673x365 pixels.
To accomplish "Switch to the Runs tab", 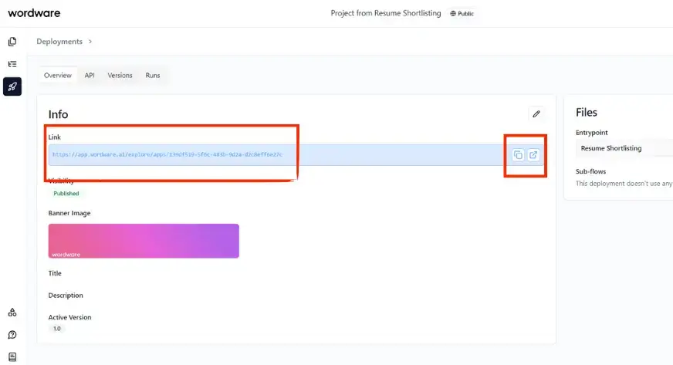I will [152, 75].
